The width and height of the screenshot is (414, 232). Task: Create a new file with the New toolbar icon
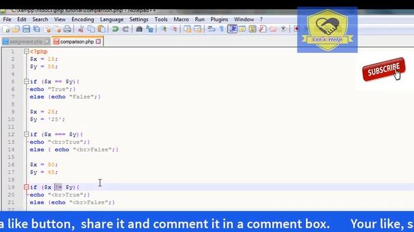point(6,29)
